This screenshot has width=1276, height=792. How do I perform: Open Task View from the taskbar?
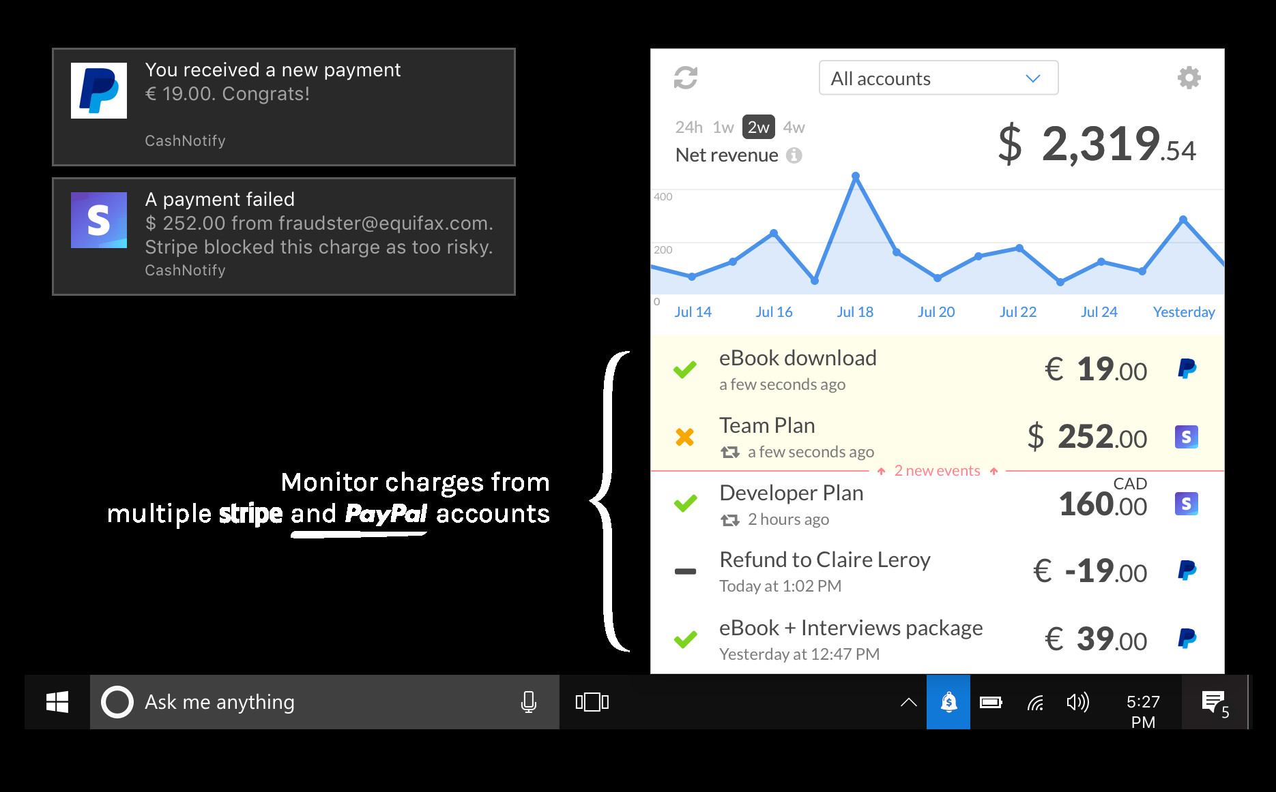[592, 702]
